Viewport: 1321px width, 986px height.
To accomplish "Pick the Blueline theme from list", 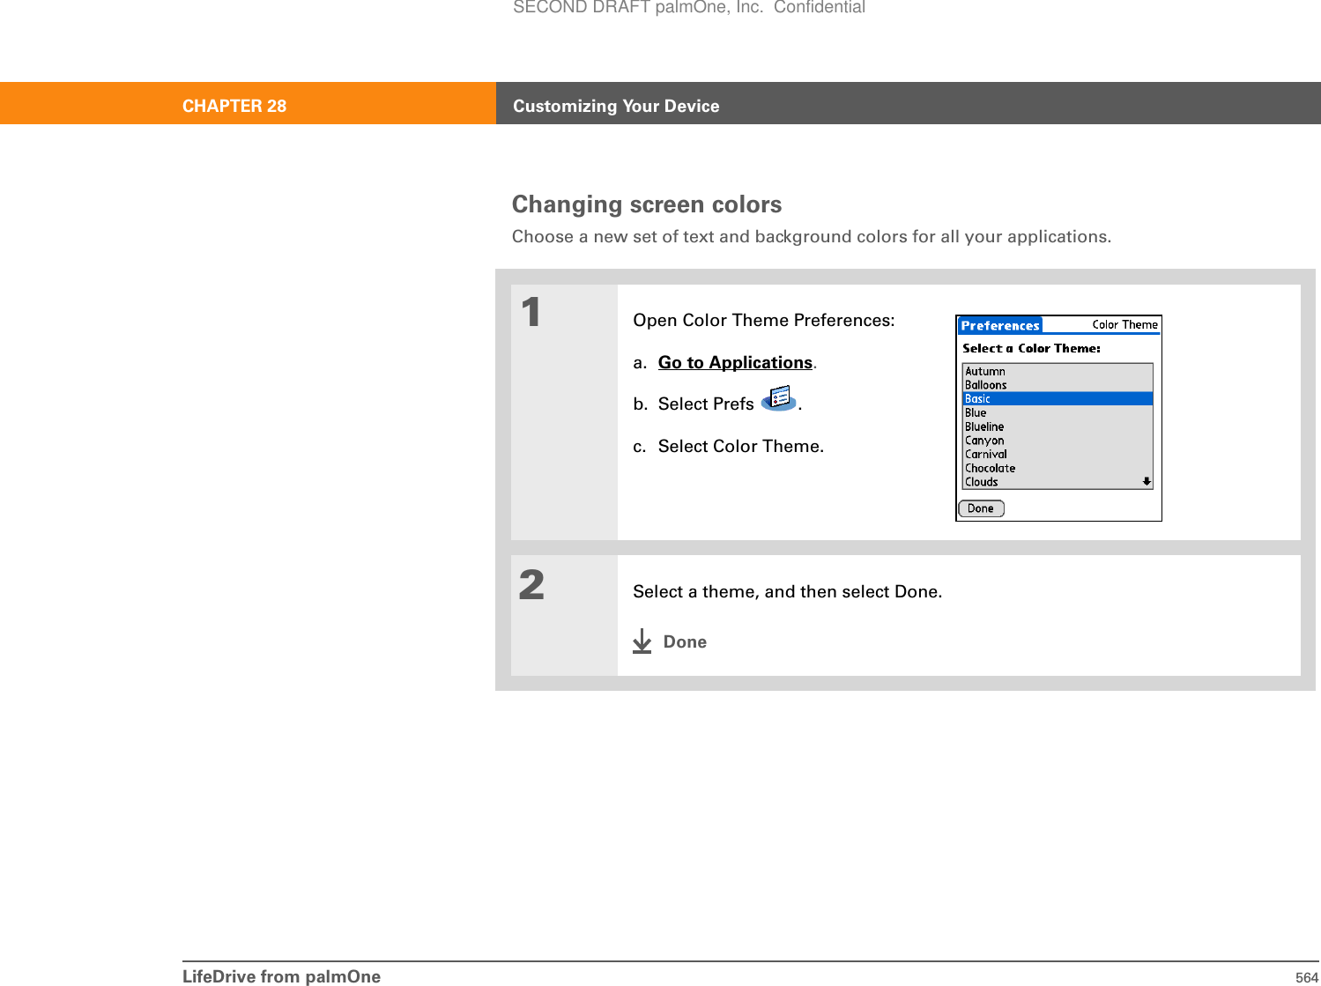I will (x=1058, y=426).
